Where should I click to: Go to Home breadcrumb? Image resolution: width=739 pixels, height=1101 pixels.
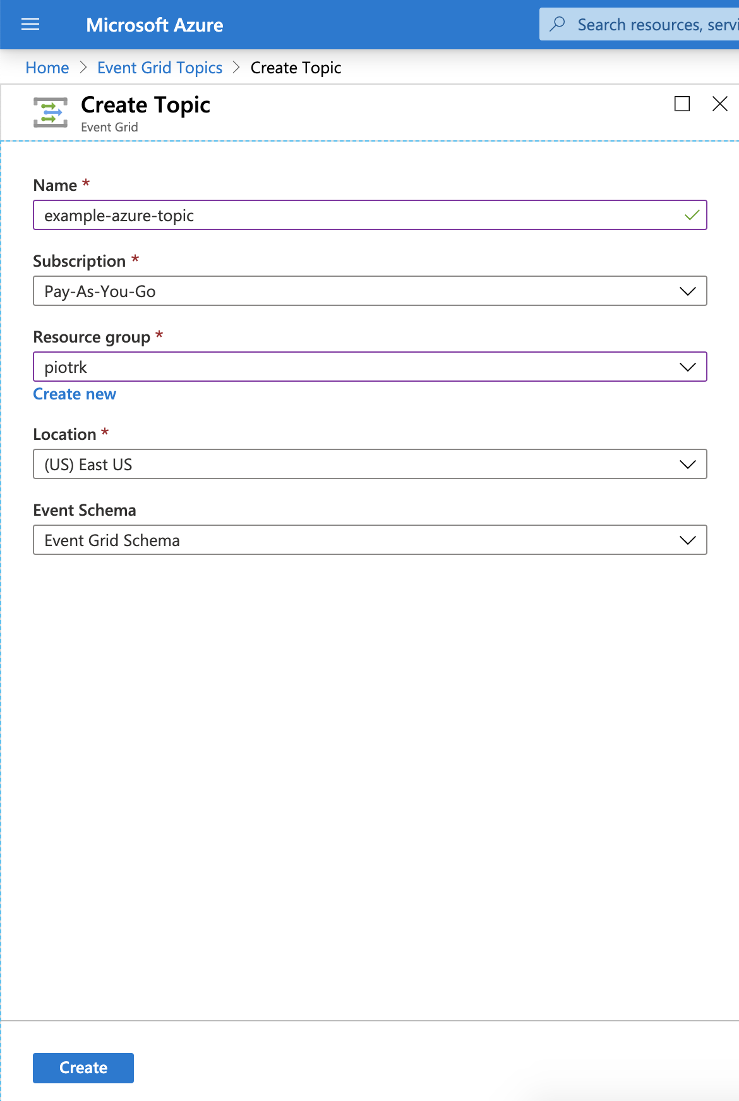pyautogui.click(x=47, y=68)
